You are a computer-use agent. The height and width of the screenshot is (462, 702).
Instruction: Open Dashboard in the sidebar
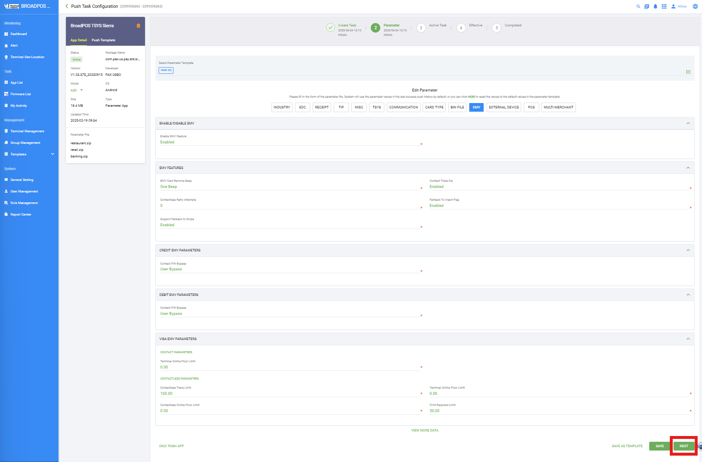pos(19,34)
